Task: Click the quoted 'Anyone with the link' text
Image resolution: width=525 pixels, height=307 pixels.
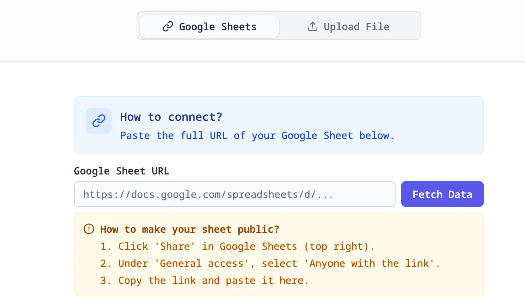Action: point(372,264)
